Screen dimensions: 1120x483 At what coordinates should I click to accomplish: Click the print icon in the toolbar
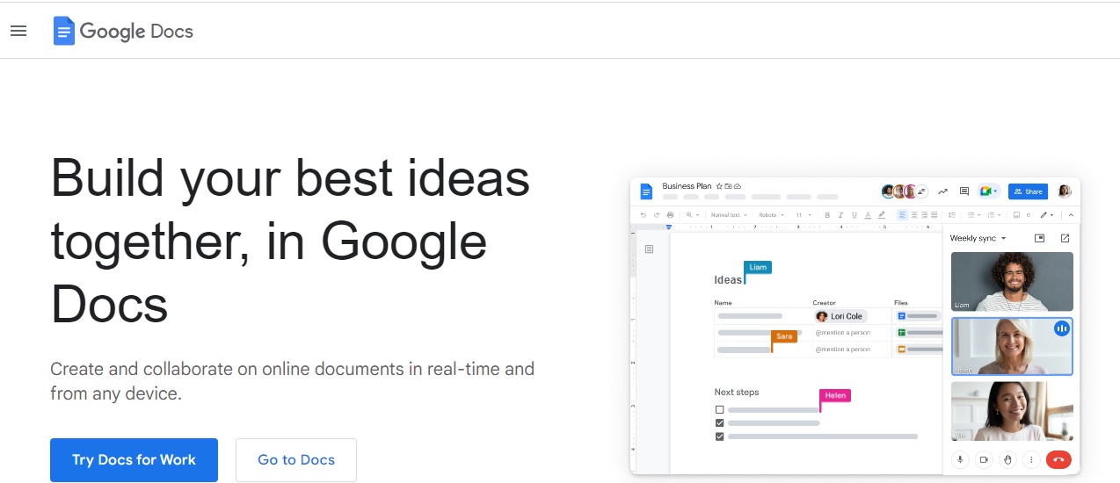[x=670, y=215]
